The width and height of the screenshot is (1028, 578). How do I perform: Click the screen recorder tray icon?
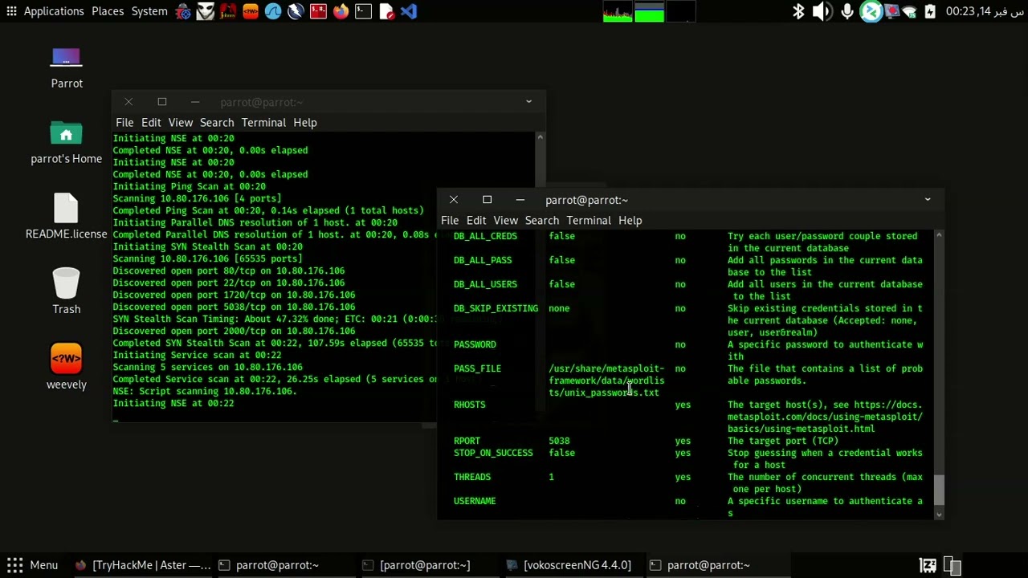click(x=892, y=11)
